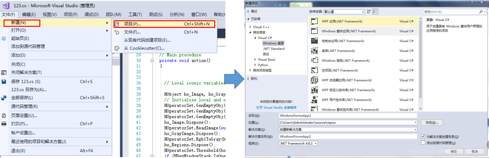This screenshot has height=158, width=489.
Task: Open the 工具(T) menu
Action: click(135, 14)
